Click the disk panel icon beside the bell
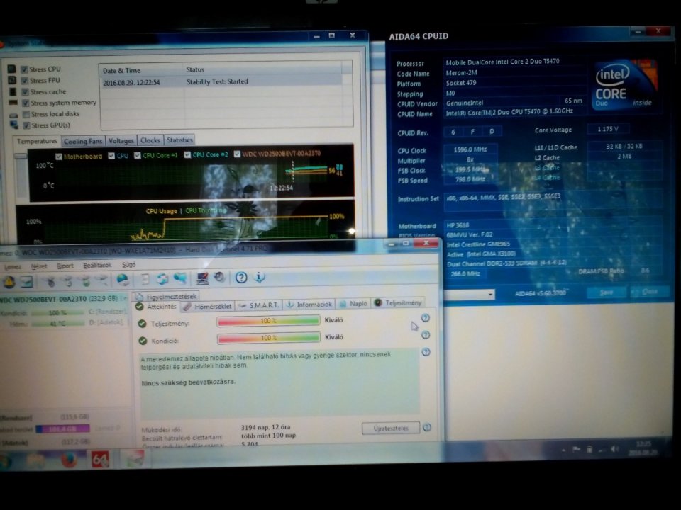 [x=27, y=282]
